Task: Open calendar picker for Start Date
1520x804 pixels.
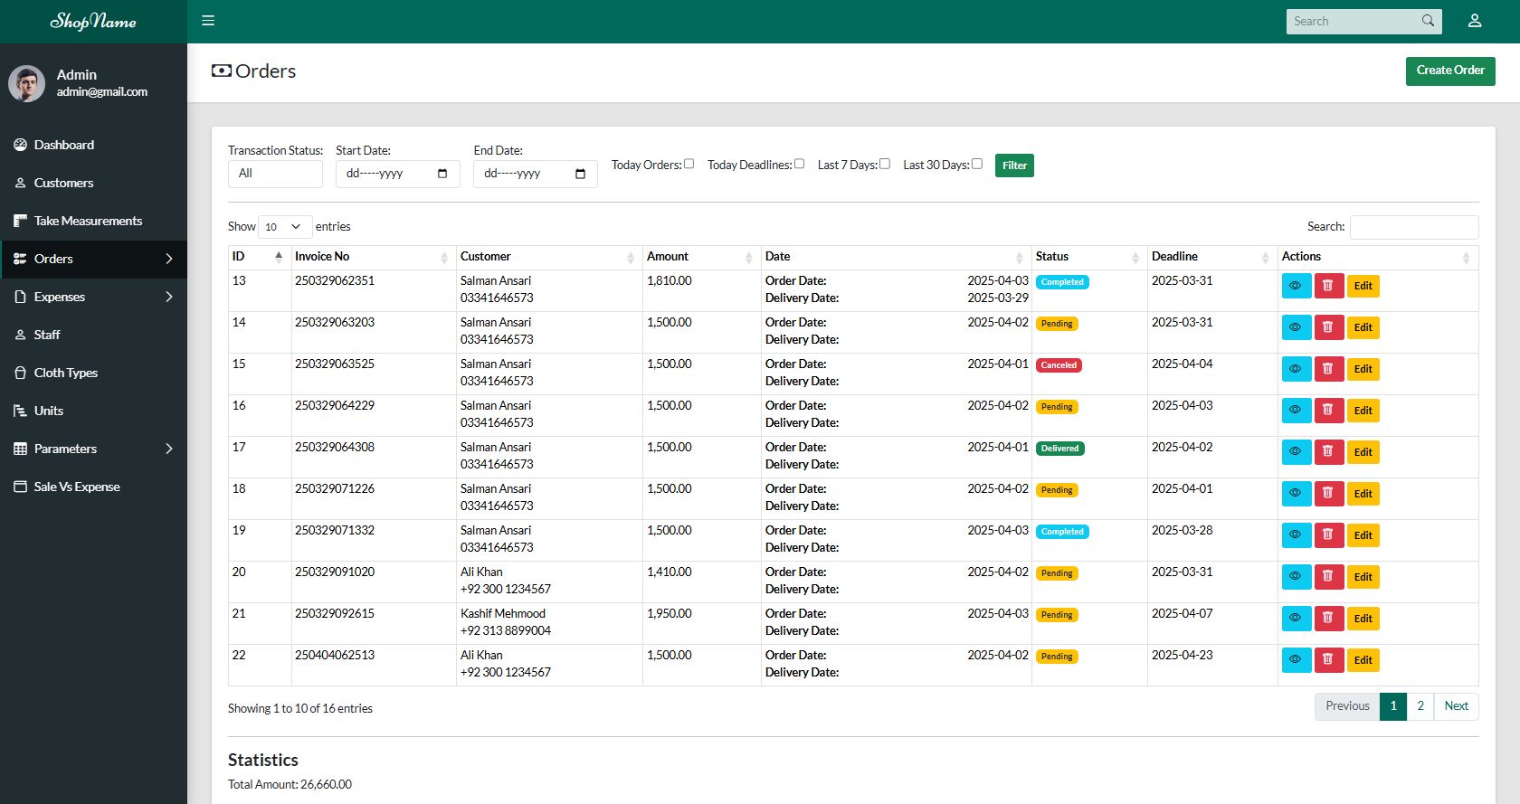Action: coord(442,174)
